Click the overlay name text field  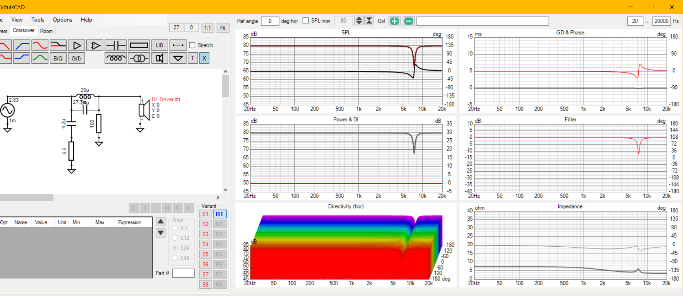pyautogui.click(x=483, y=21)
